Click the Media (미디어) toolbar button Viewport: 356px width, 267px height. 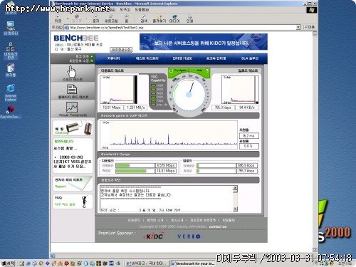(174, 19)
